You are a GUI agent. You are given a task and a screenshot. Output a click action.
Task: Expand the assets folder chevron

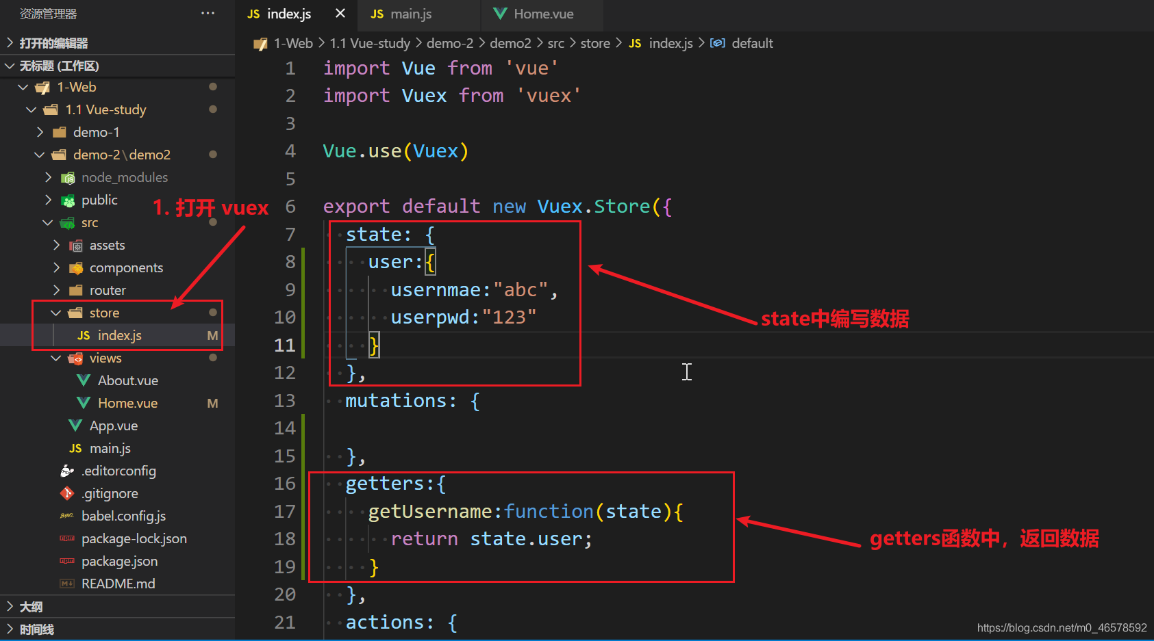pos(56,245)
